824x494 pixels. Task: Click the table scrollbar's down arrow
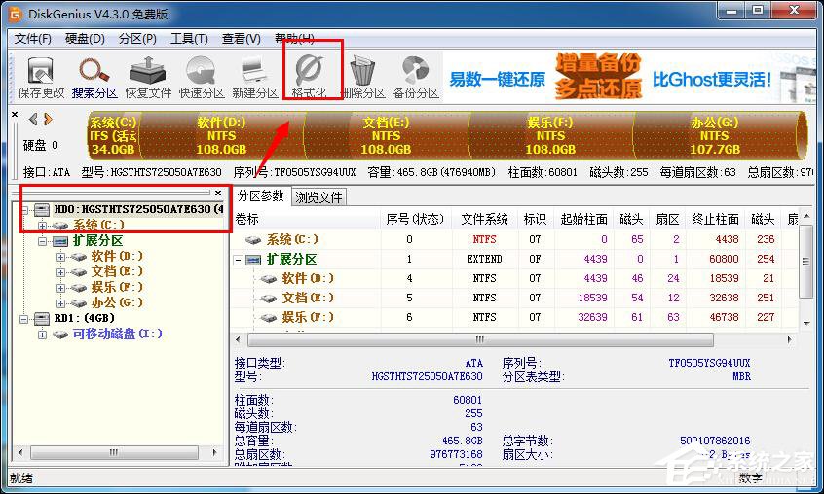pyautogui.click(x=806, y=324)
